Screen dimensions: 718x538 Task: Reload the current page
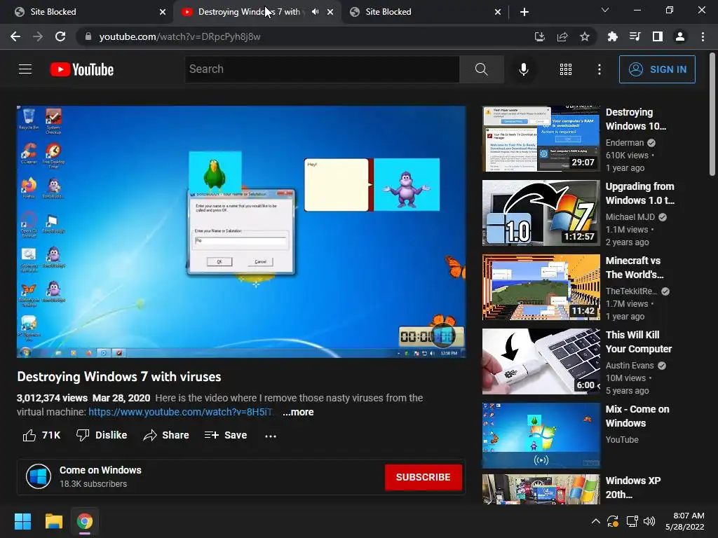pos(60,36)
